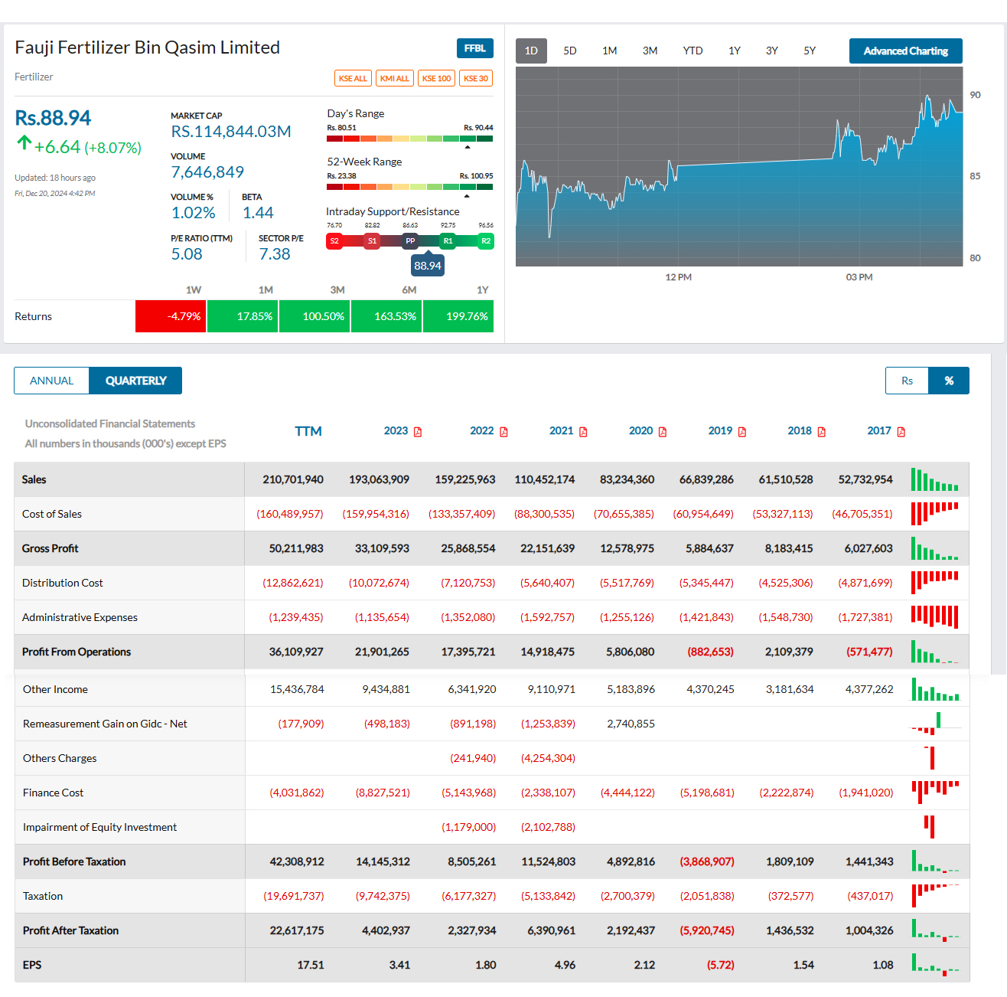Click the Distribution Cost sparkline chart
Screen dimensions: 1007x997
click(x=935, y=583)
